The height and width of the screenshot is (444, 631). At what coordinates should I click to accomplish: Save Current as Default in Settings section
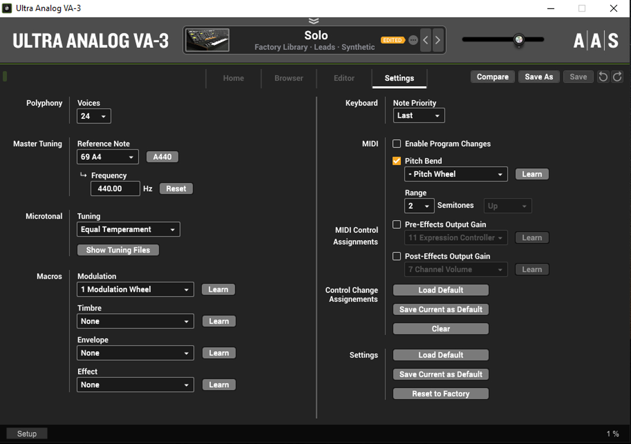pyautogui.click(x=441, y=374)
